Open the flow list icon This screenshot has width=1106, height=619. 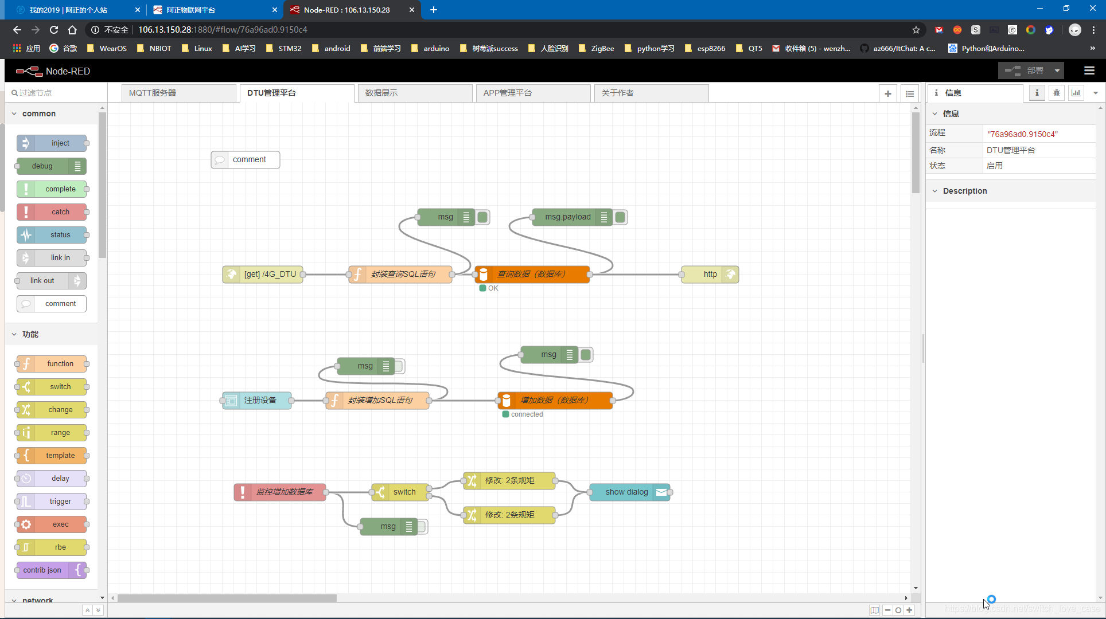pos(910,93)
